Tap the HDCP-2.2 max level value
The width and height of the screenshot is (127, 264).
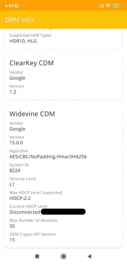click(20, 198)
